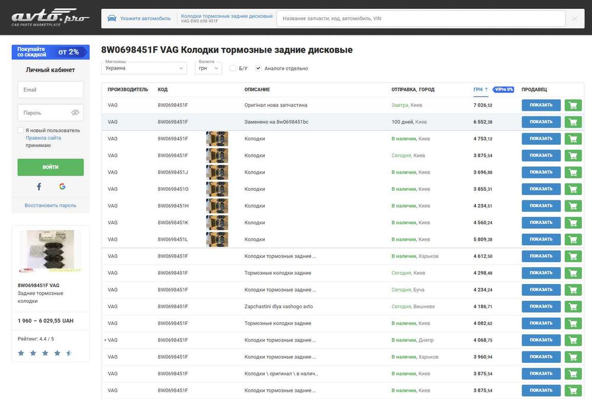Open Правила сайта link
This screenshot has width=592, height=399.
(43, 138)
